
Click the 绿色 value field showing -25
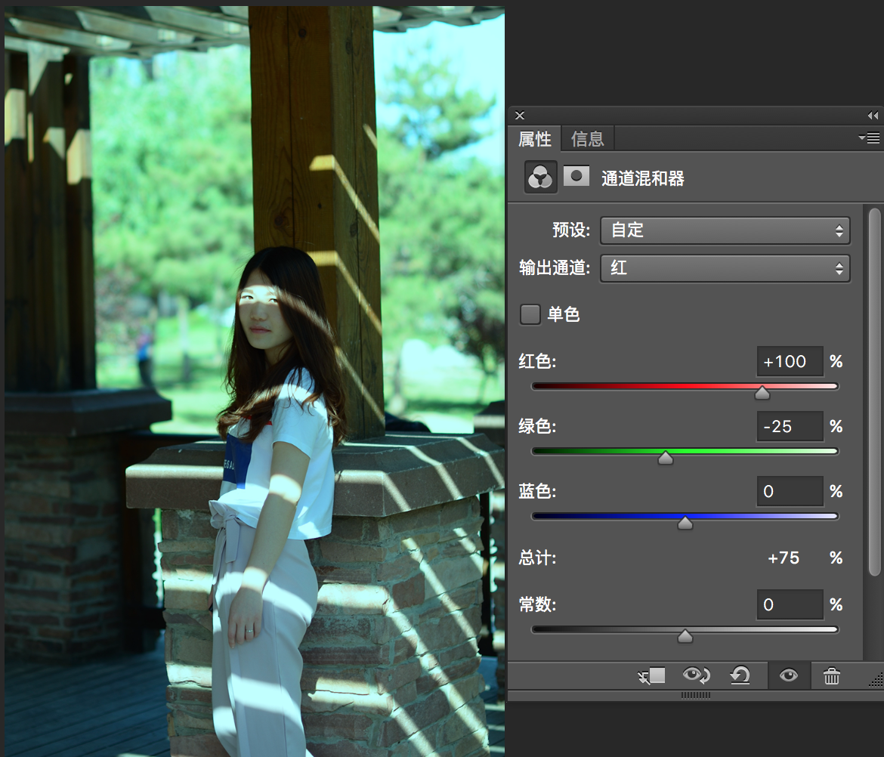[x=790, y=426]
